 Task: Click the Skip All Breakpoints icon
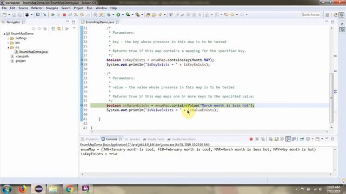click(x=45, y=15)
